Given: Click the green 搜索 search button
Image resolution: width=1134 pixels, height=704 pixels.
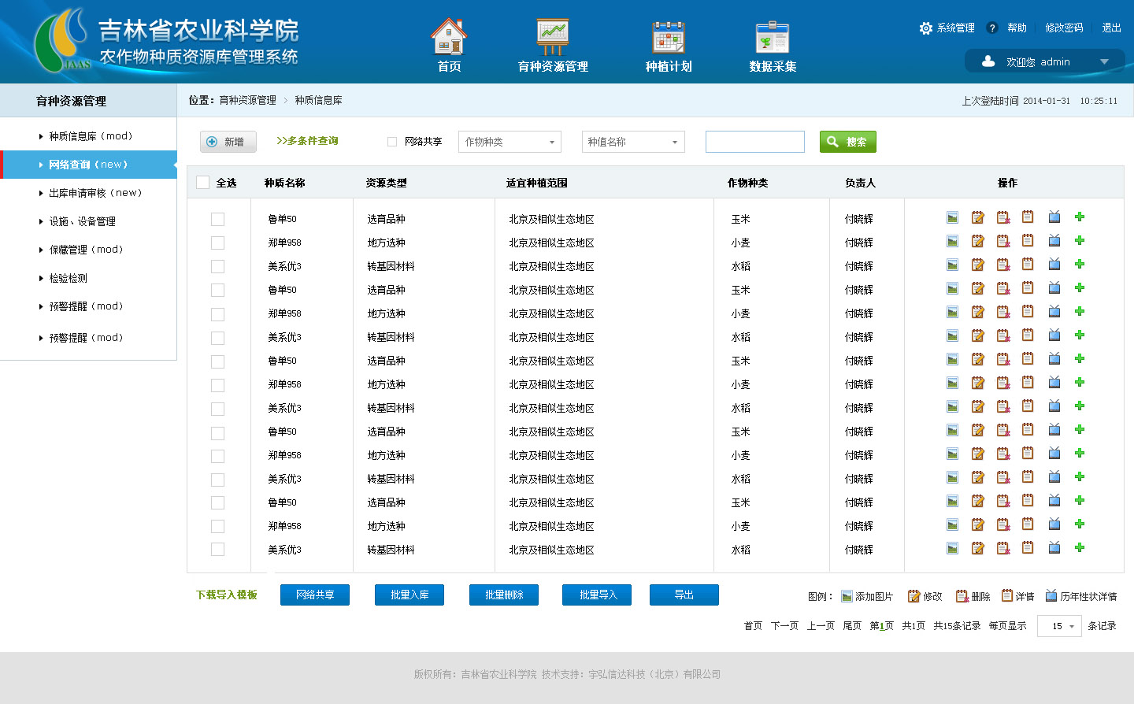Looking at the screenshot, I should click(847, 142).
